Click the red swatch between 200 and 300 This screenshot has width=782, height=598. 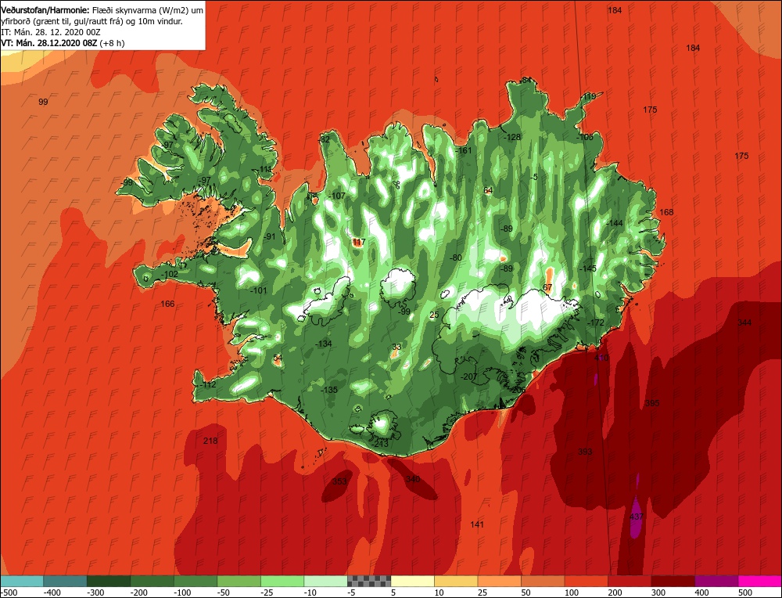coord(630,581)
